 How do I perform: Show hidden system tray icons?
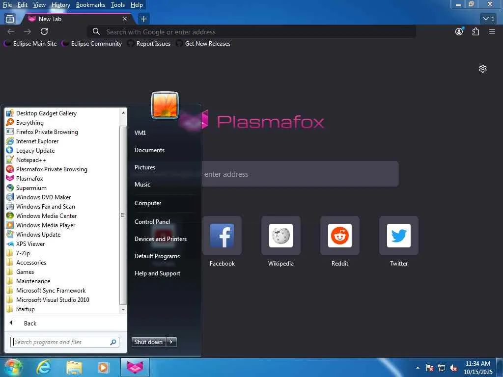pos(418,368)
